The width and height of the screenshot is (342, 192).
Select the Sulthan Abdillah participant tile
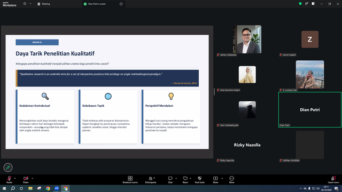310,145
